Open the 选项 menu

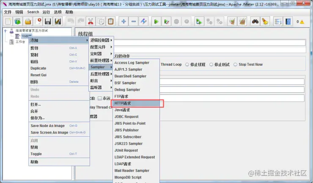pos(58,12)
